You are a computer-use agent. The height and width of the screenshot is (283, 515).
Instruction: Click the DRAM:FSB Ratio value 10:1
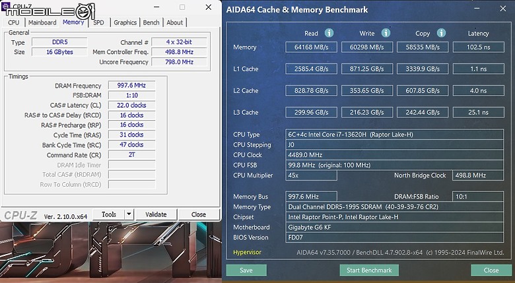[x=478, y=197]
